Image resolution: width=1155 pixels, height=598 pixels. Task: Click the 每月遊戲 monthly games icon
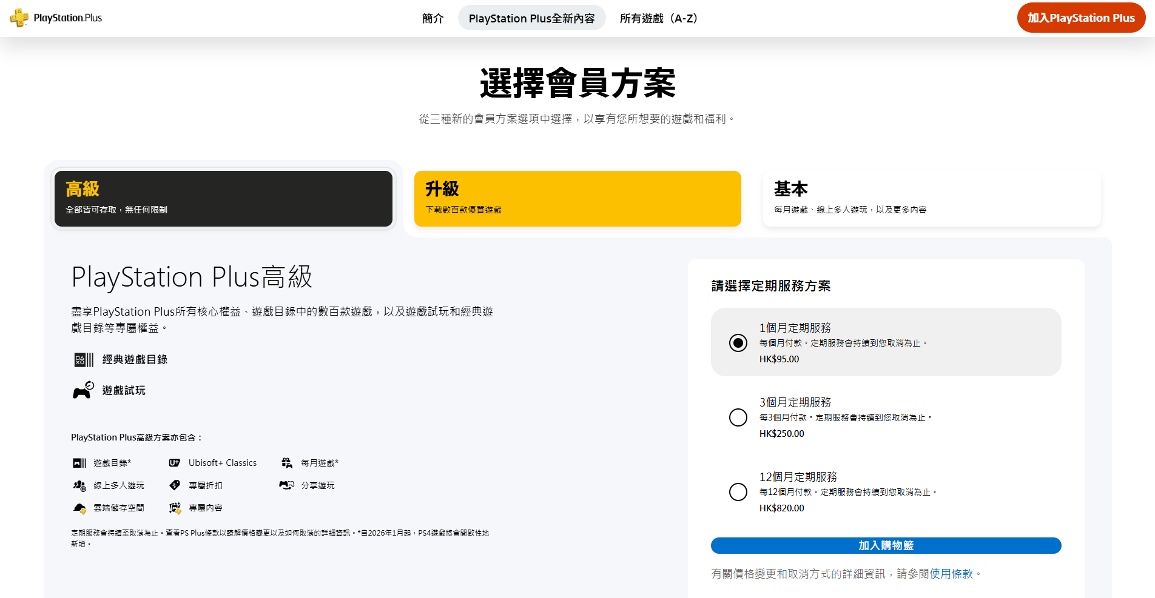(x=286, y=463)
